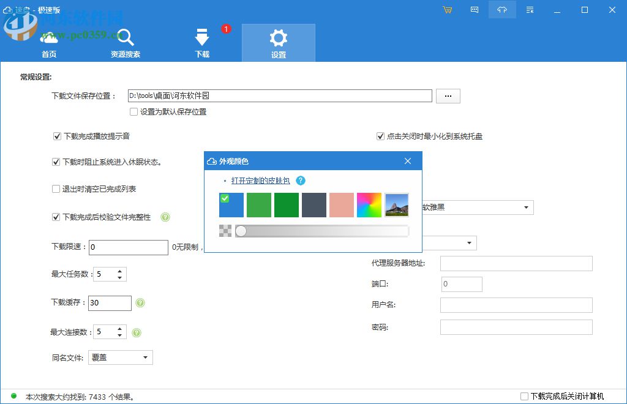Open the 同名文件 覆盖 dropdown

coord(120,357)
